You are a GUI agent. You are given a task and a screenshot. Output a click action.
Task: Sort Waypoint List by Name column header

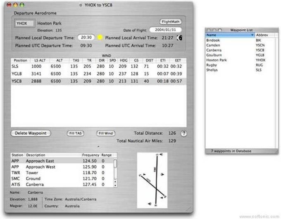230,35
